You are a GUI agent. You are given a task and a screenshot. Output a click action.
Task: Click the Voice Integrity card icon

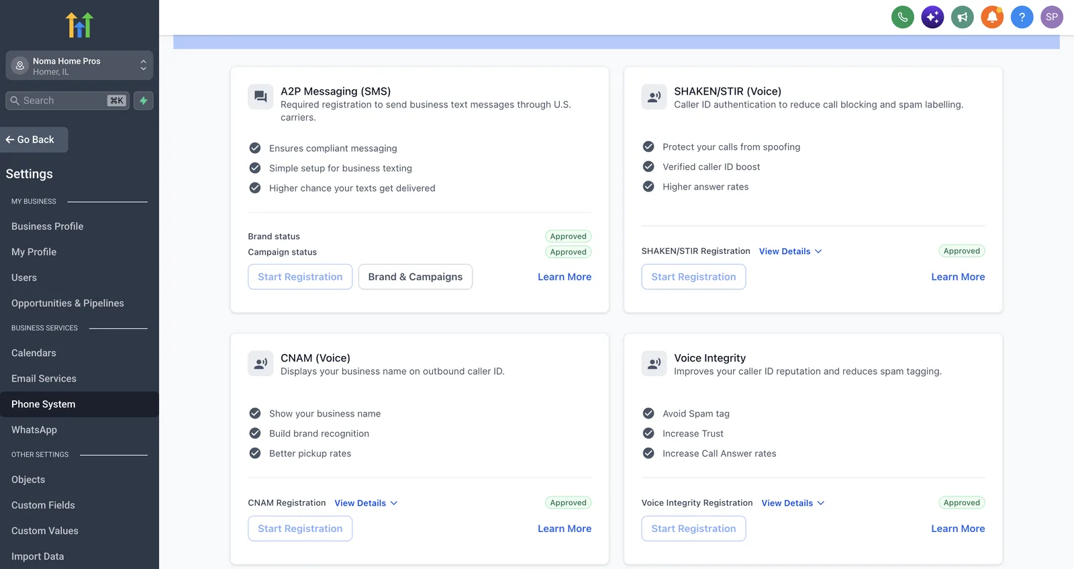click(x=654, y=363)
